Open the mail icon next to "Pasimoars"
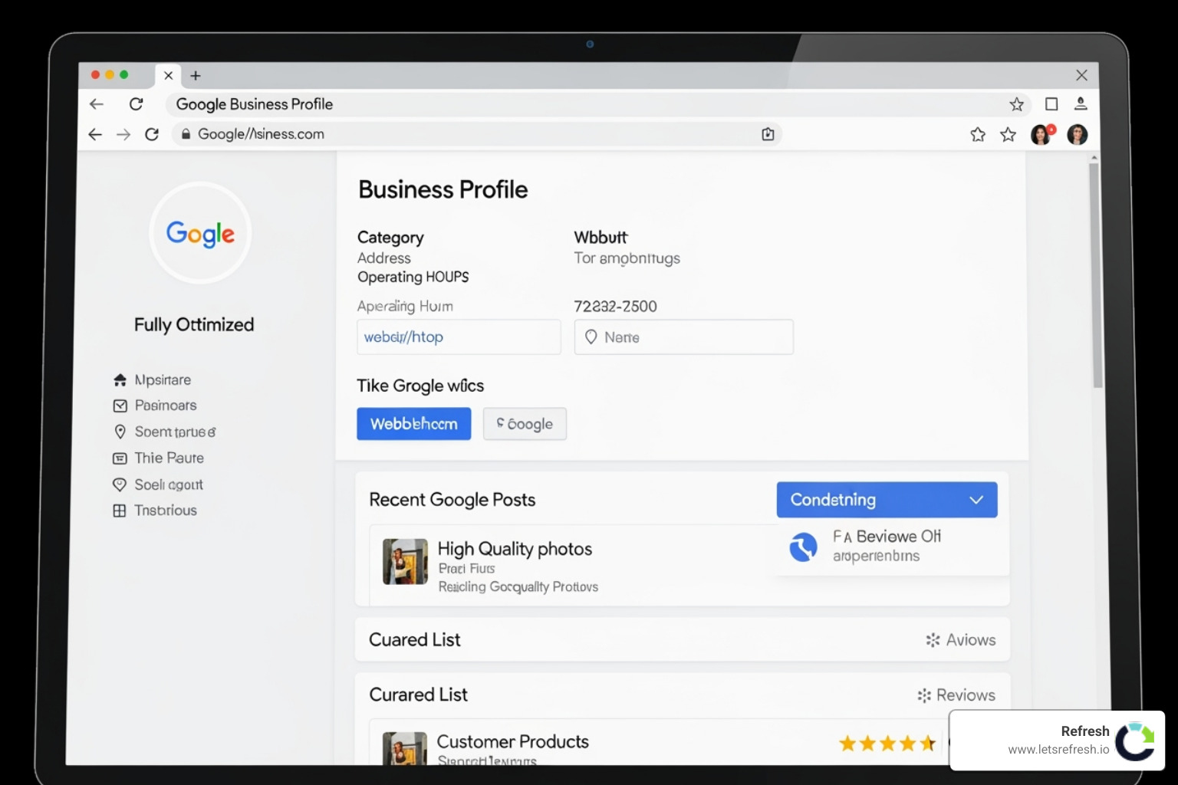Screen dimensions: 1178x785 120,405
